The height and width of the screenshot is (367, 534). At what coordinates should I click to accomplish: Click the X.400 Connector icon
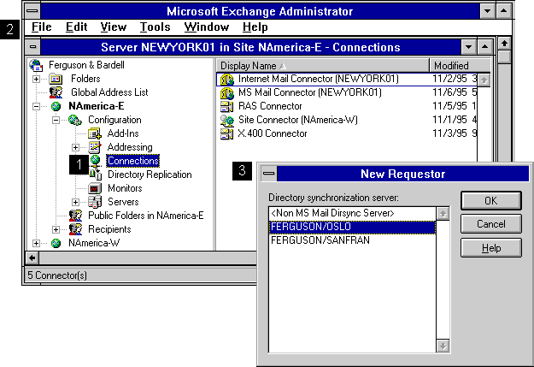click(x=226, y=133)
